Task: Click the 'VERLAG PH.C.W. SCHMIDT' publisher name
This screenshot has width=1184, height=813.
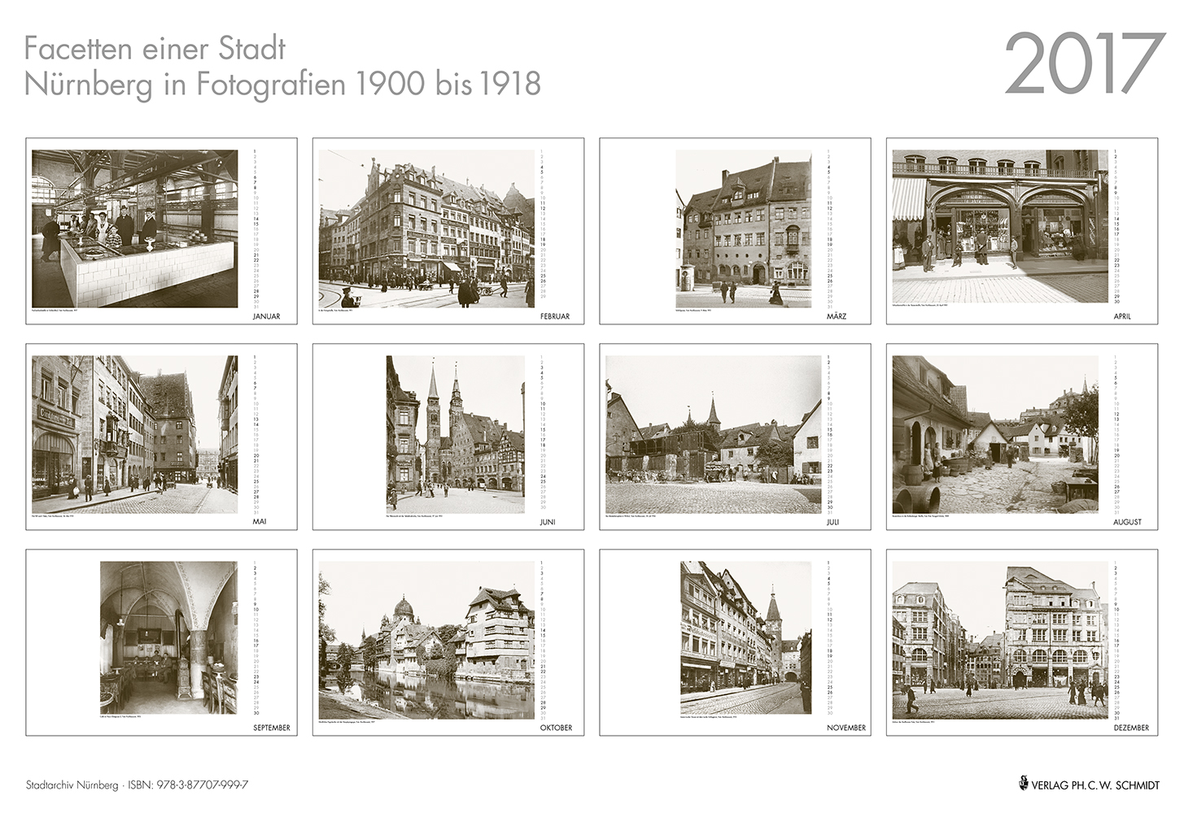Action: [1095, 785]
